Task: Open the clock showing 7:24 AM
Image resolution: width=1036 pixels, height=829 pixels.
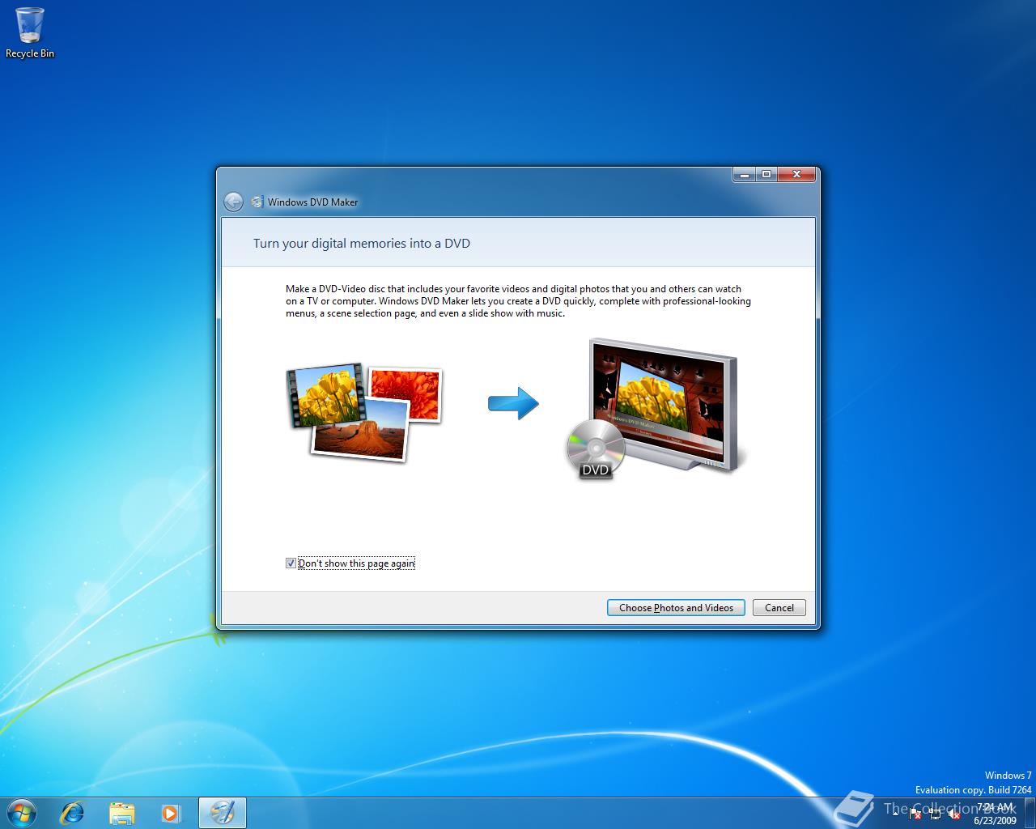Action: 995,813
